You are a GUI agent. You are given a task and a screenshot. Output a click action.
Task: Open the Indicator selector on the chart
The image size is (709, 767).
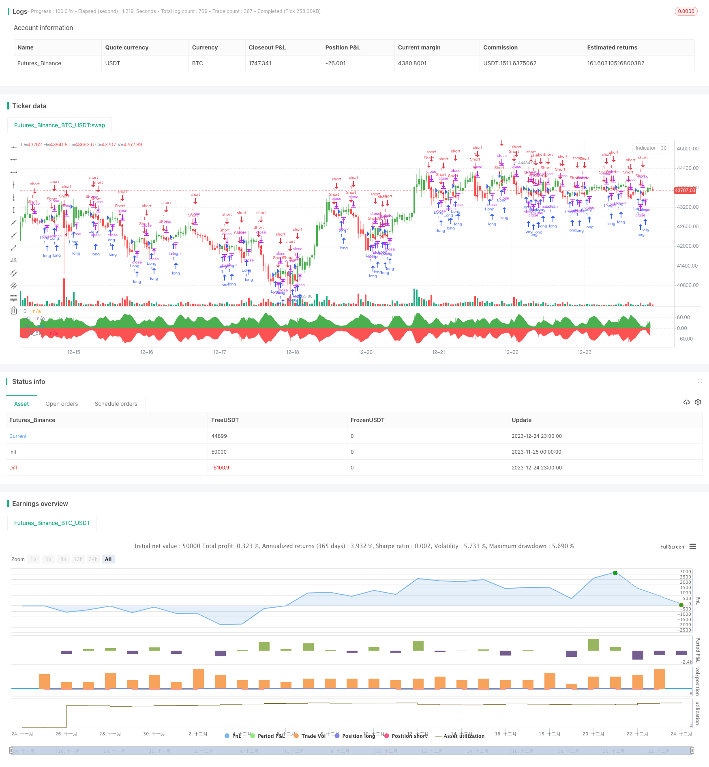(645, 148)
